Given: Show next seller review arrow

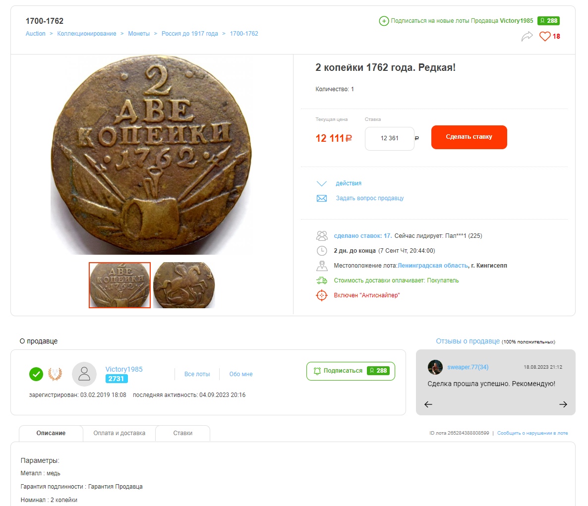Looking at the screenshot, I should point(563,404).
